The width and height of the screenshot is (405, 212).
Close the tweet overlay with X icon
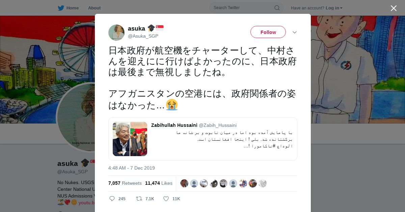(394, 8)
